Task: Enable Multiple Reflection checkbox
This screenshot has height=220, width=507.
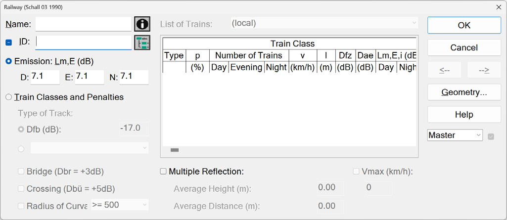Action: [163, 172]
